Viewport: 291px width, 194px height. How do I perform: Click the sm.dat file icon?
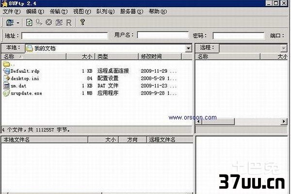coord(6,86)
